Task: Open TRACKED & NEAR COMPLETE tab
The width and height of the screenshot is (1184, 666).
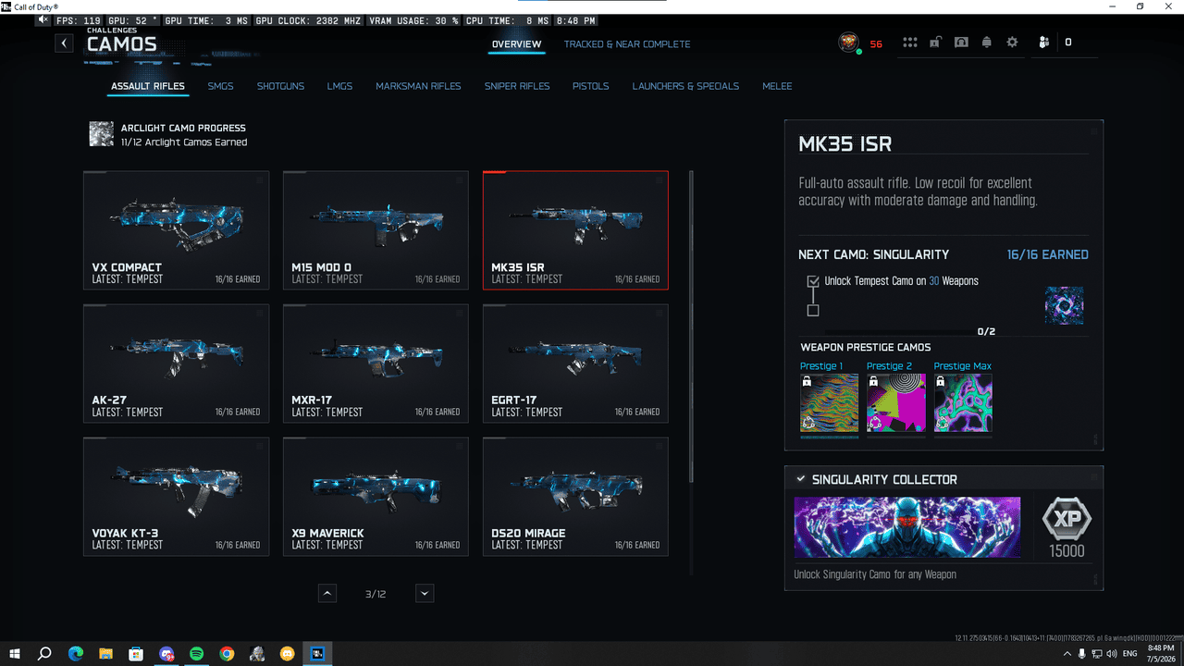Action: 627,43
